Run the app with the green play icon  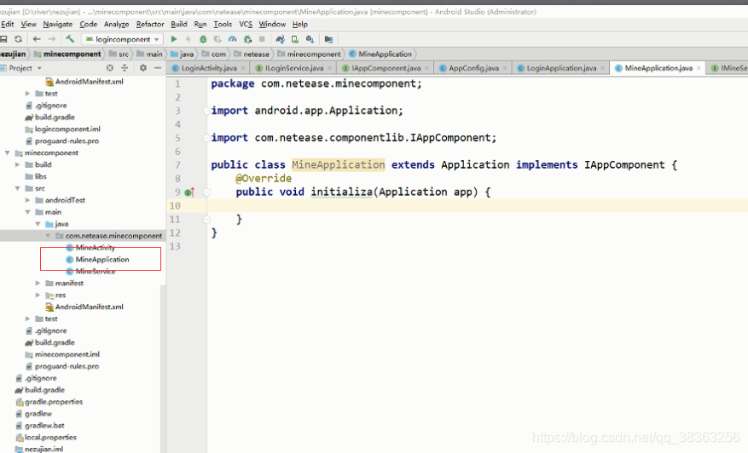click(174, 39)
